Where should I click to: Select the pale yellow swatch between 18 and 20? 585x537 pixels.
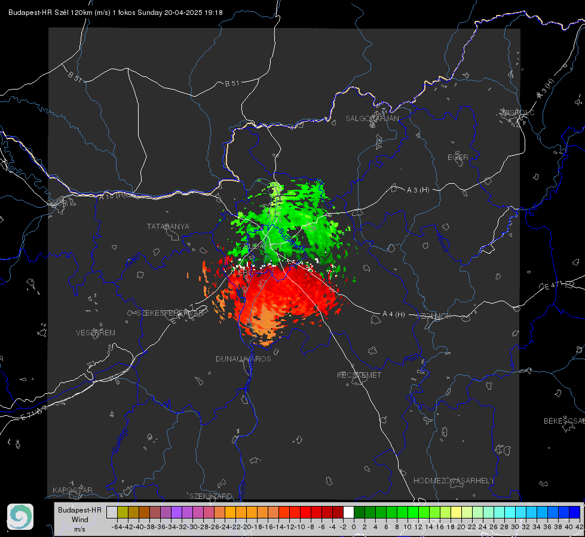(x=457, y=513)
